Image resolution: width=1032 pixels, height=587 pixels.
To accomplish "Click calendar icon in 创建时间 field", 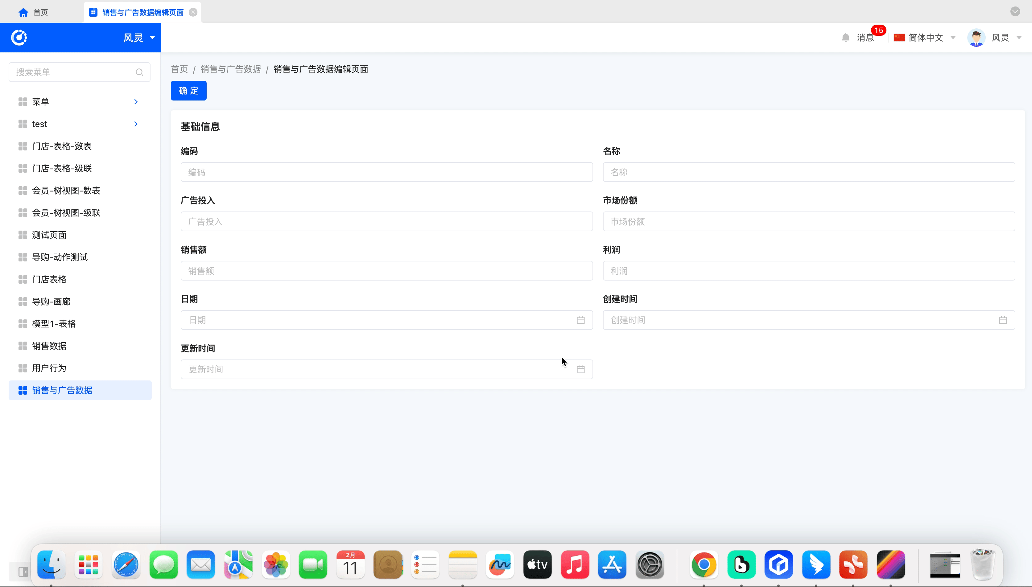I will point(1003,320).
